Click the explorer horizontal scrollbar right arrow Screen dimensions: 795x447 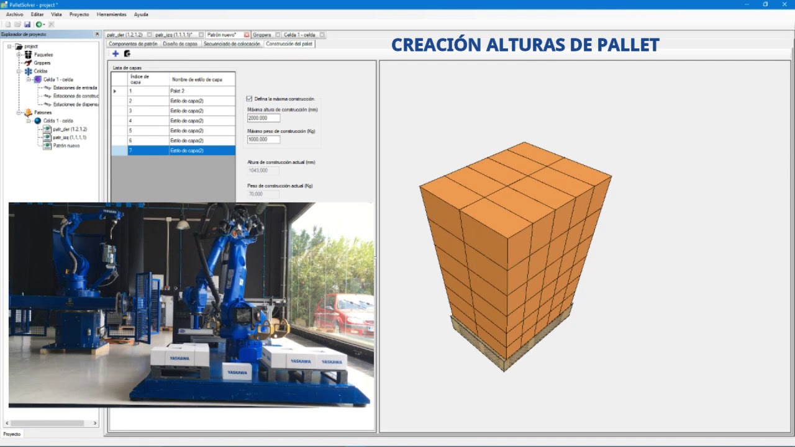pyautogui.click(x=95, y=423)
